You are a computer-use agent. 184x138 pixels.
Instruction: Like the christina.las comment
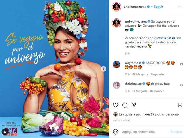[181, 85]
